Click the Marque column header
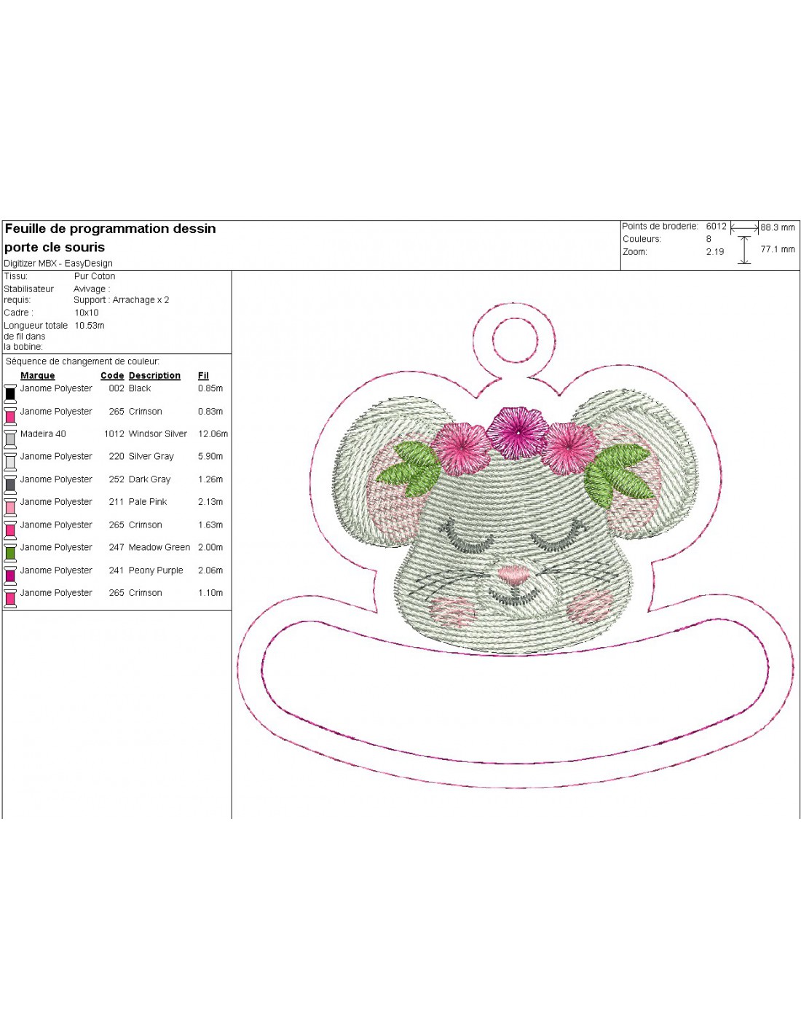The image size is (801, 1036). coord(38,376)
